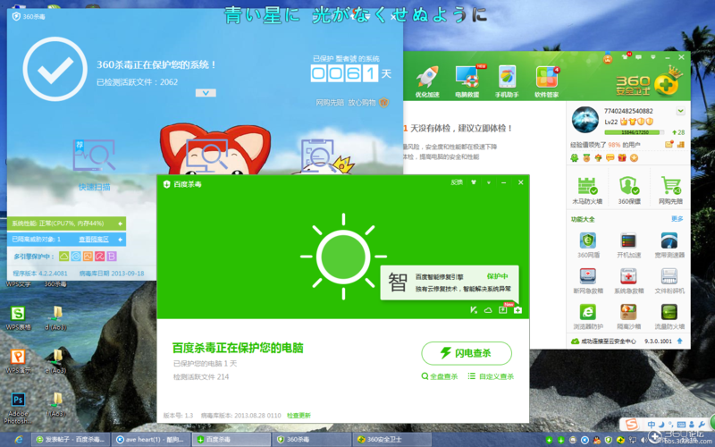Viewport: 715px width, 447px height.
Task: Click the plus shield icon in Baidu Antivirus
Action: coord(517,310)
